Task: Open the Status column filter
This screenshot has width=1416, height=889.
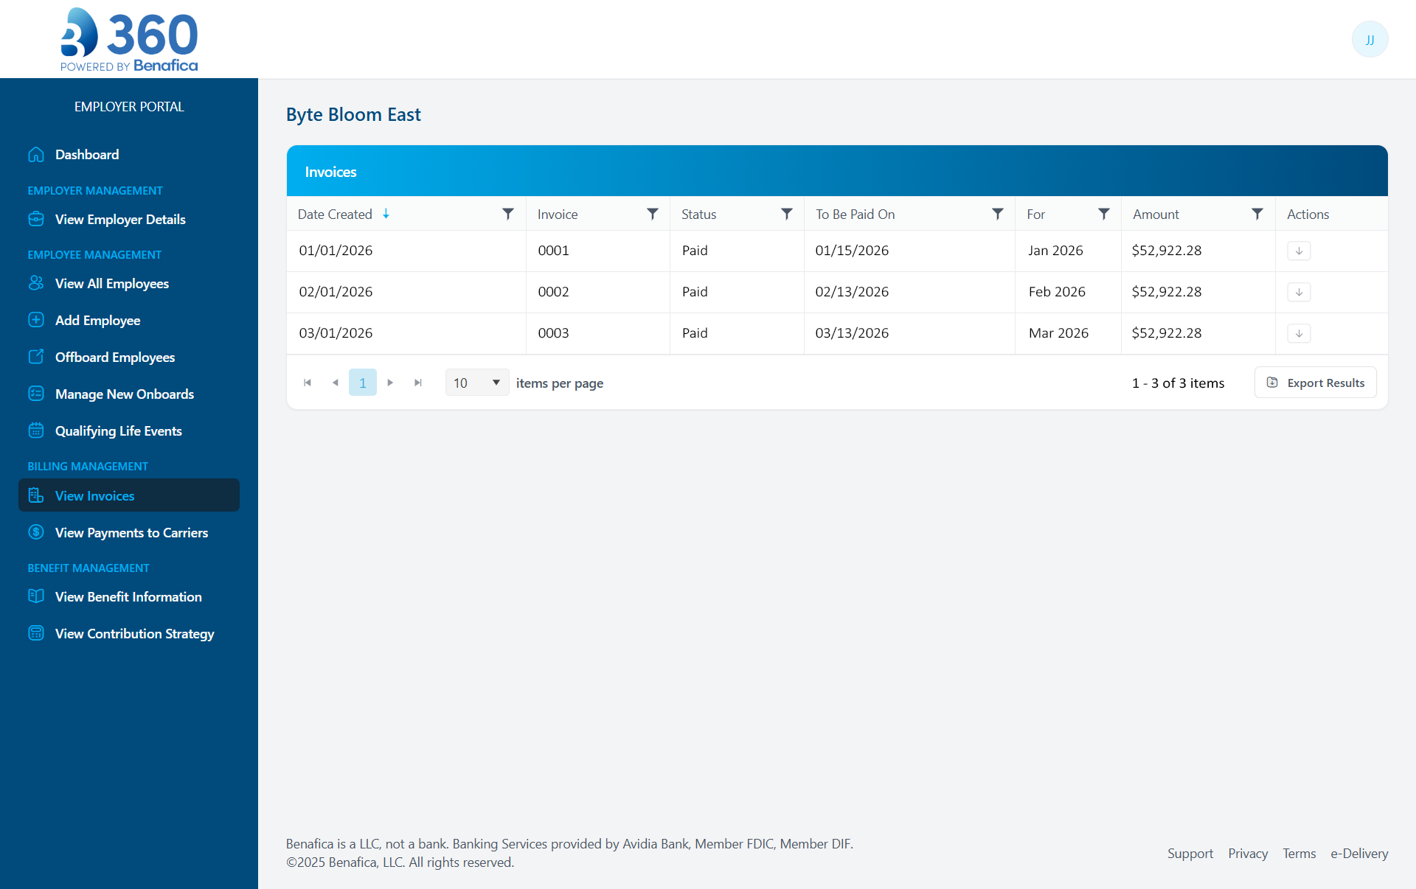Action: pyautogui.click(x=786, y=214)
